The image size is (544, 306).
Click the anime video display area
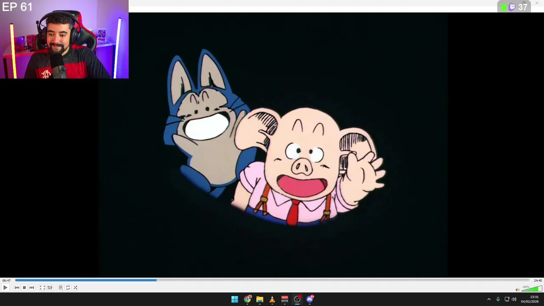pyautogui.click(x=272, y=144)
